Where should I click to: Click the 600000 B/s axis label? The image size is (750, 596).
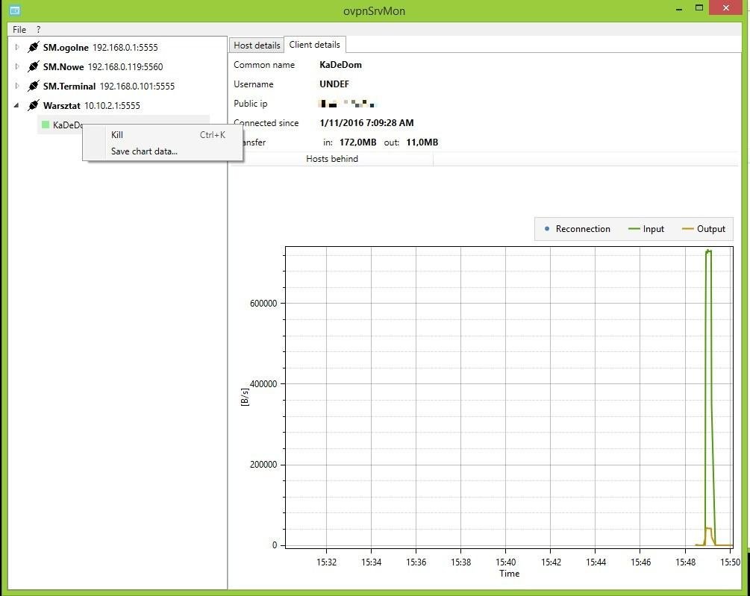263,304
